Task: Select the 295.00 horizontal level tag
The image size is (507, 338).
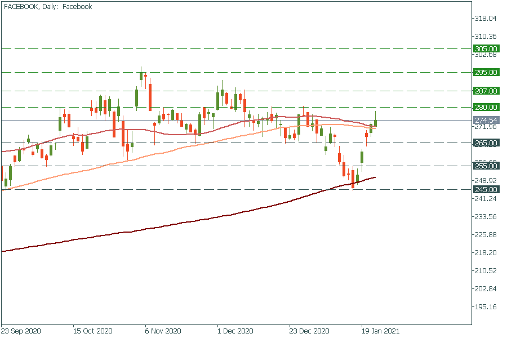Action: 486,72
